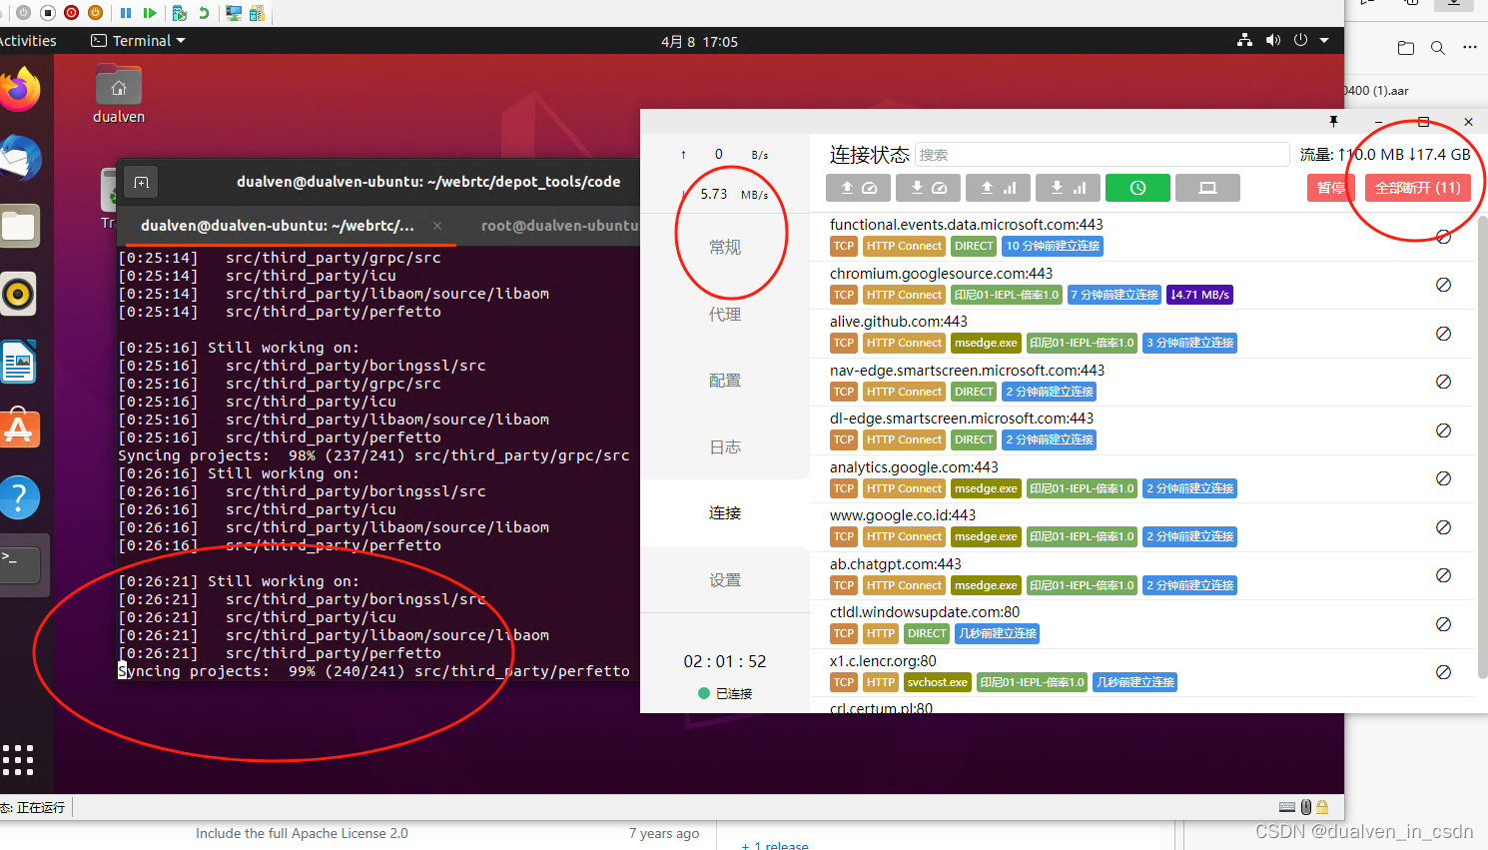Click the orange VM power icon
The image size is (1488, 850).
[x=95, y=13]
